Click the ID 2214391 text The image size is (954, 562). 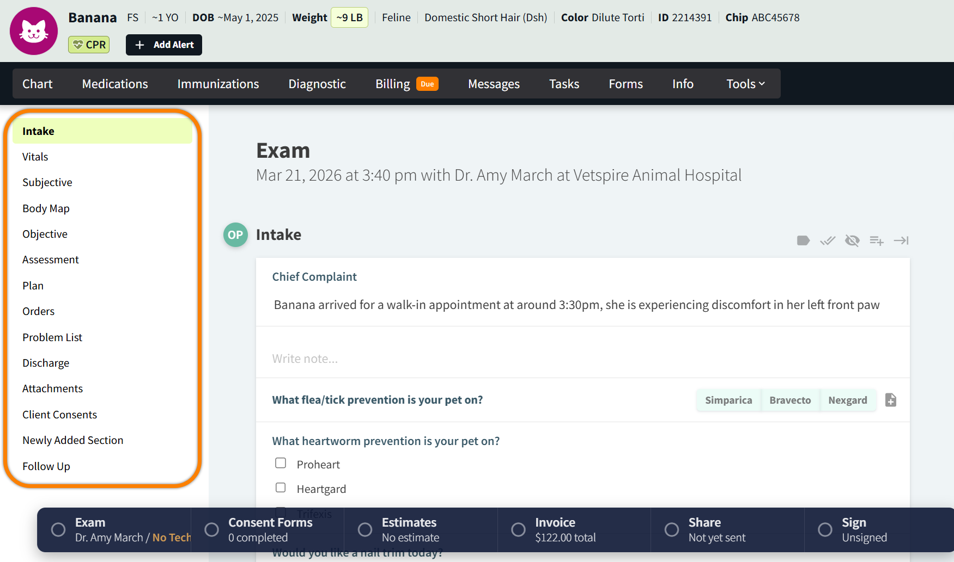click(x=685, y=17)
